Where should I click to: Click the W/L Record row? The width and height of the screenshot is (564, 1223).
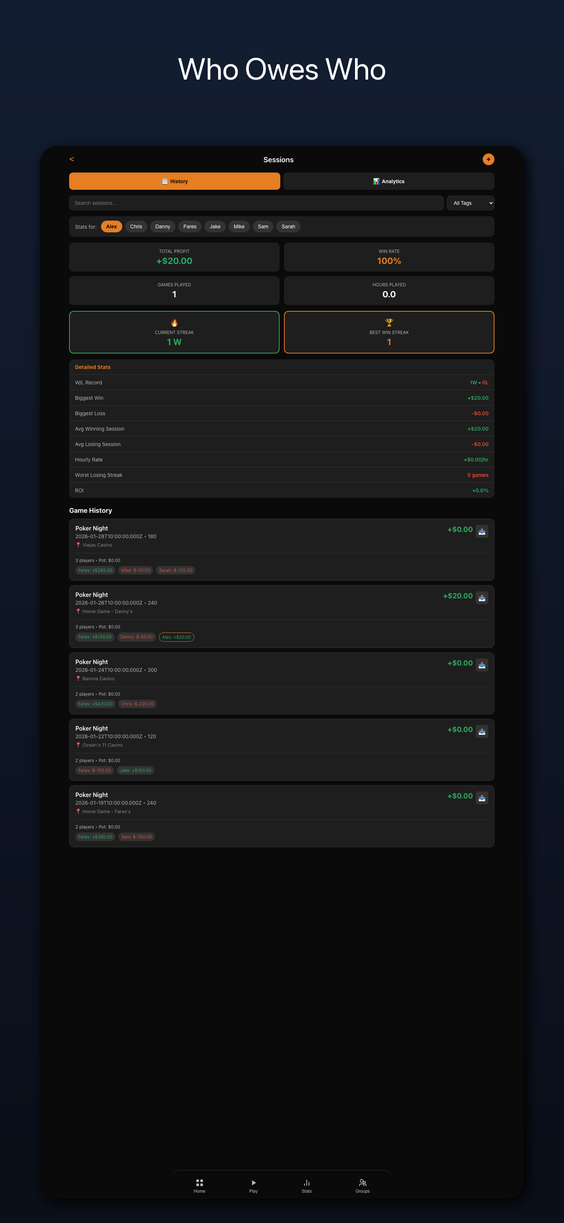(x=282, y=383)
